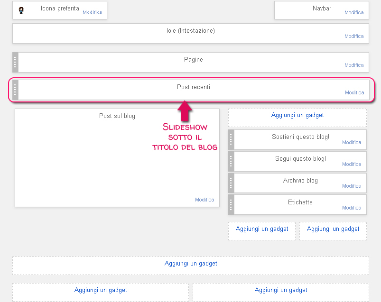
Task: Click drag handle of Segui questo blog!
Action: pos(231,161)
